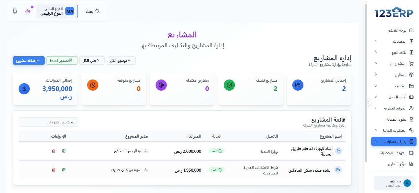Open notifications via the bell icon
419x193 pixels.
coord(14,11)
